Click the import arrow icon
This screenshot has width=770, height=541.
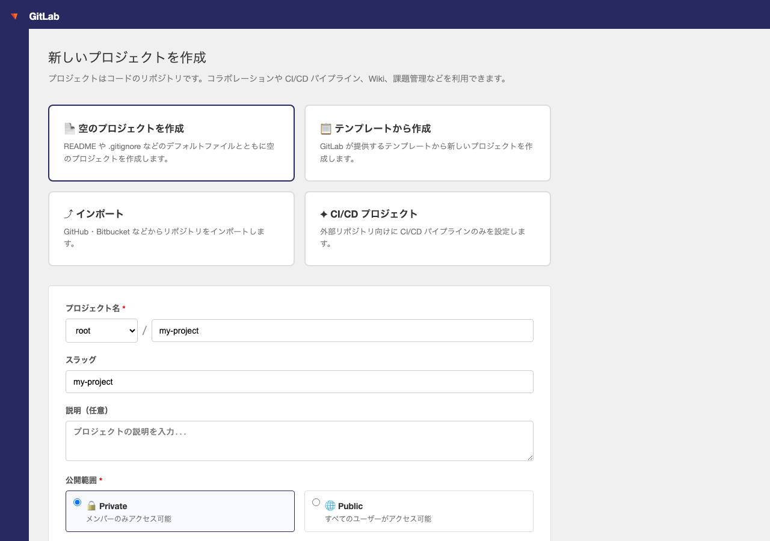pos(69,214)
